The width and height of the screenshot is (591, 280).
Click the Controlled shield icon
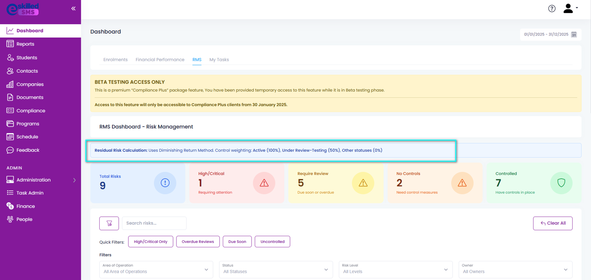(x=561, y=183)
